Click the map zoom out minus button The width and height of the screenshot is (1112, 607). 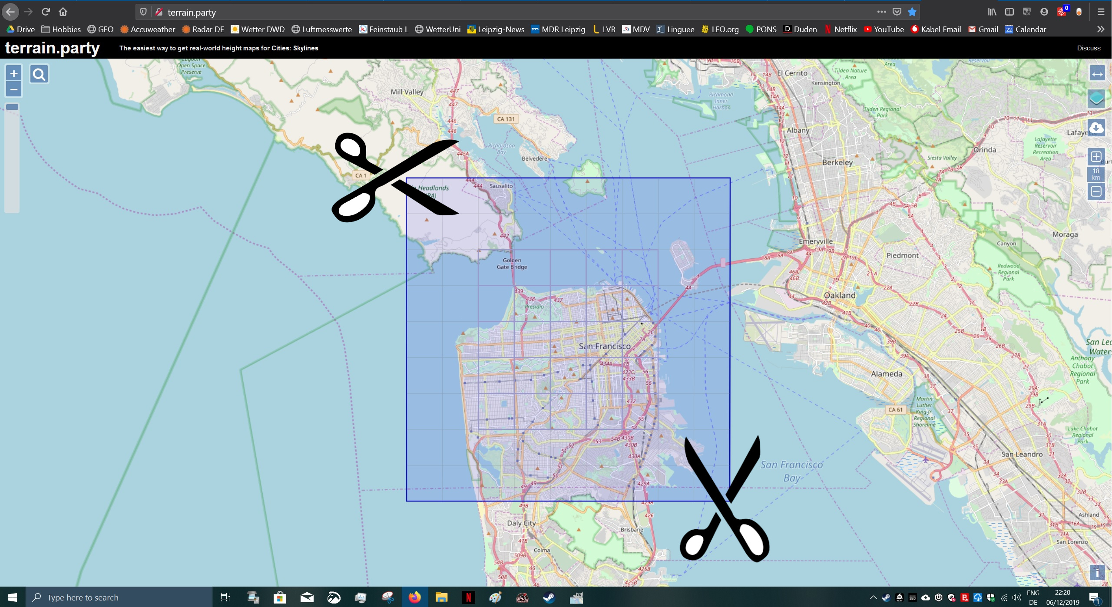(x=13, y=89)
